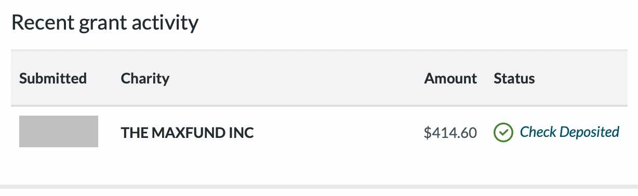The width and height of the screenshot is (638, 196).
Task: Click the dollar sign of the grant amount
Action: coord(428,133)
